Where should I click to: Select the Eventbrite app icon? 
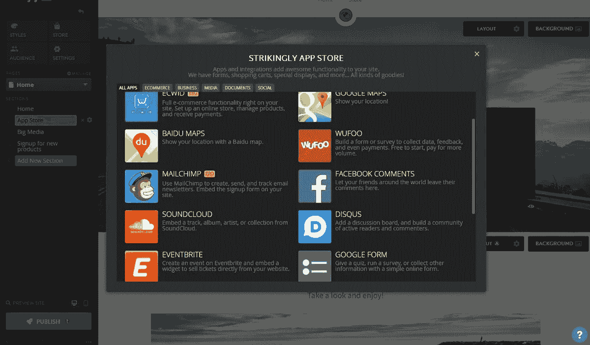[141, 267]
